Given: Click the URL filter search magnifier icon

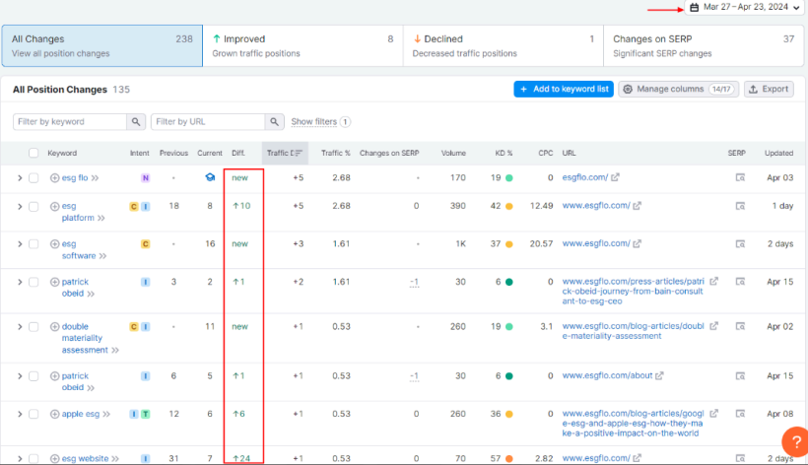Looking at the screenshot, I should 274,122.
